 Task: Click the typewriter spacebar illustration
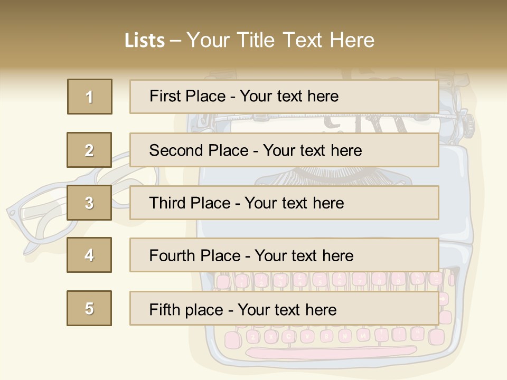(332, 351)
